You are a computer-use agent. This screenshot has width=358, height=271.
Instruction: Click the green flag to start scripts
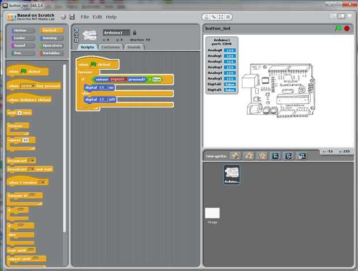pos(338,28)
